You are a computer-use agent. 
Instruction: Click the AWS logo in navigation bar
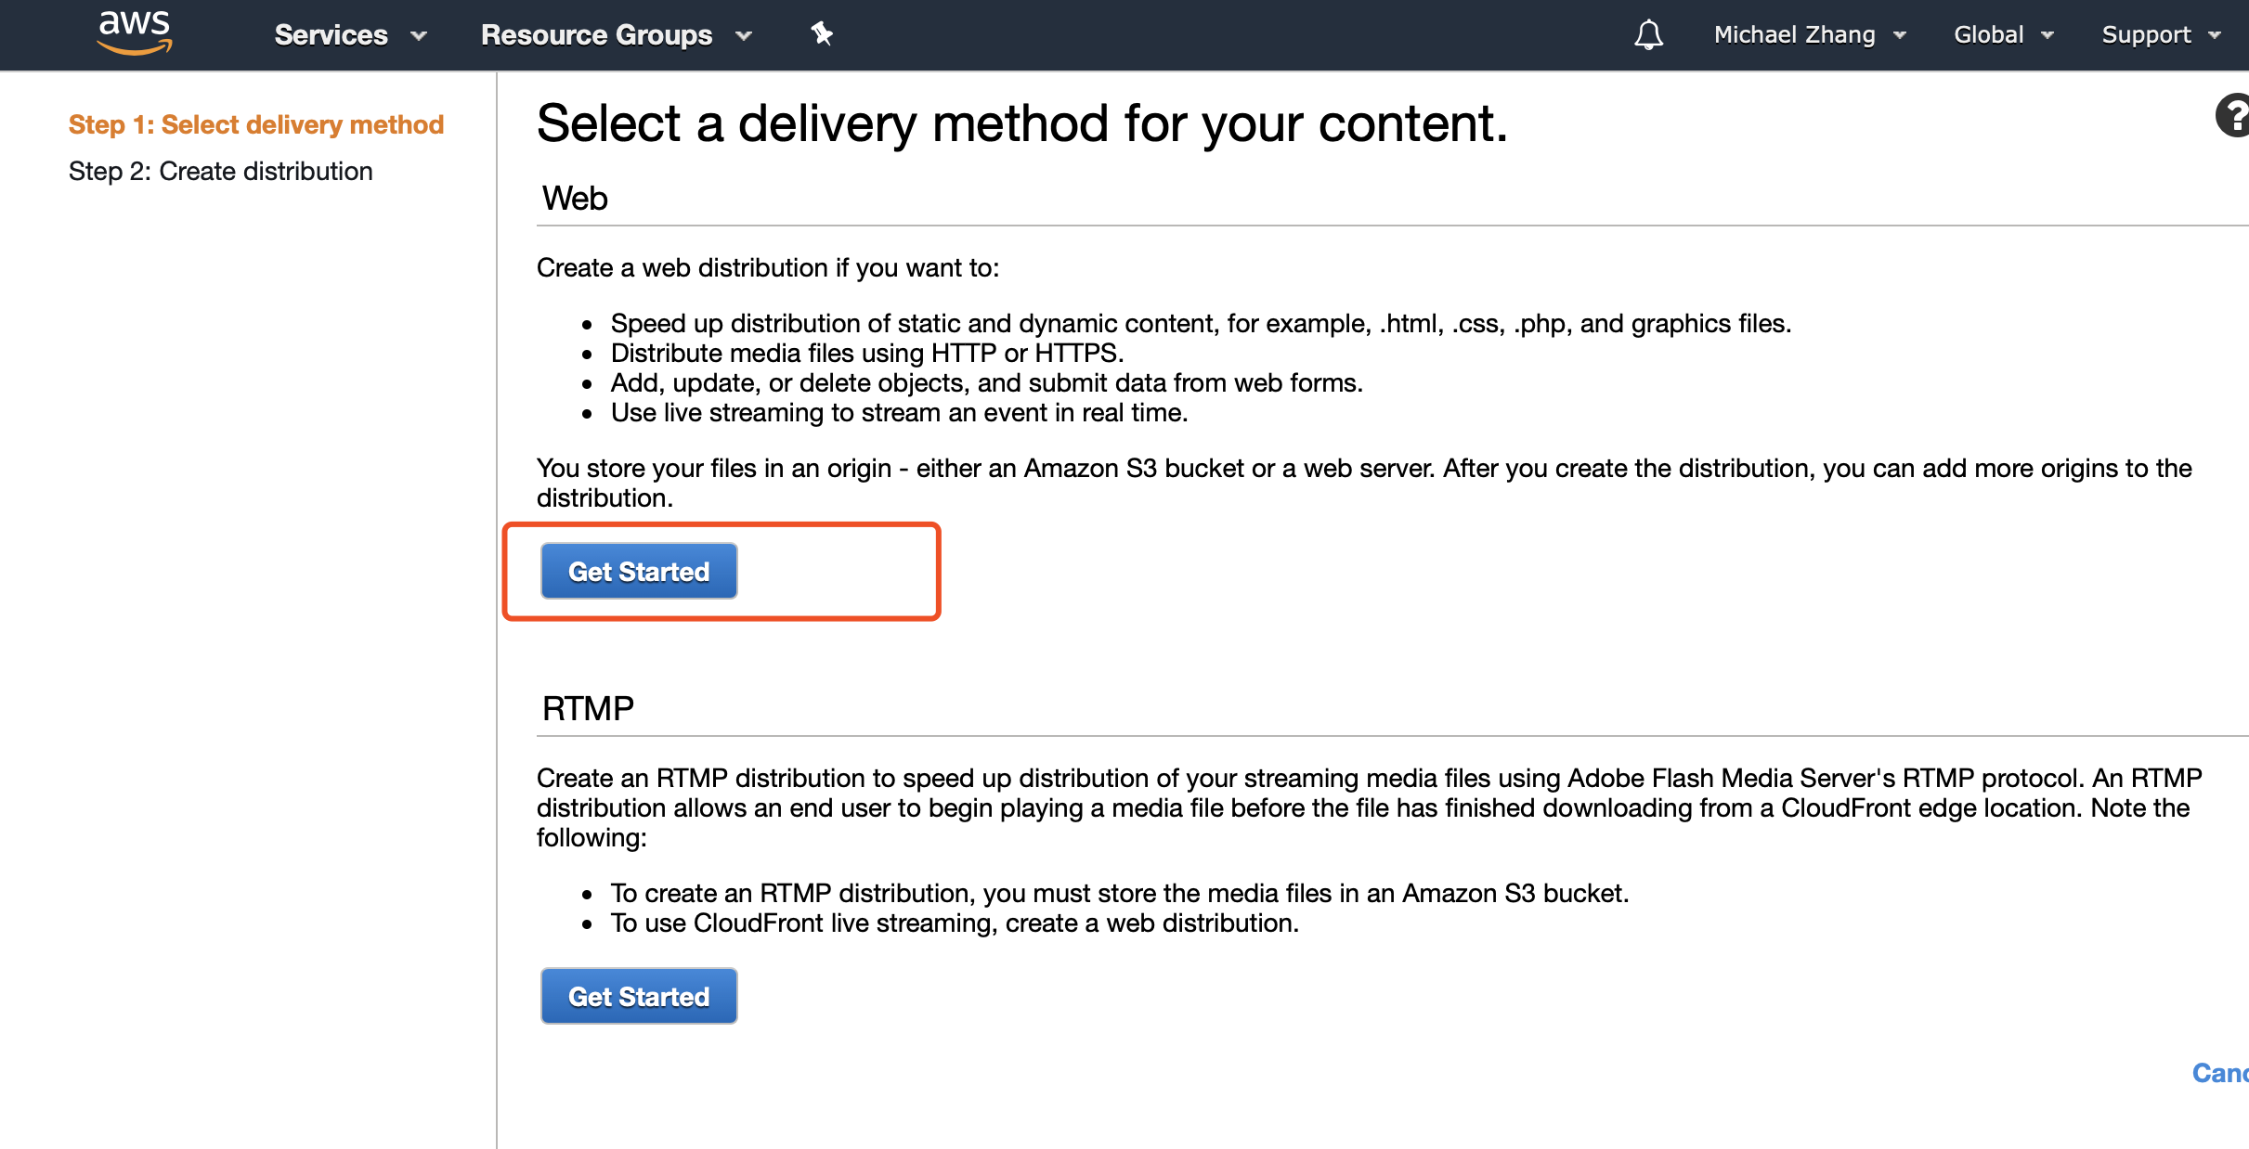point(135,32)
